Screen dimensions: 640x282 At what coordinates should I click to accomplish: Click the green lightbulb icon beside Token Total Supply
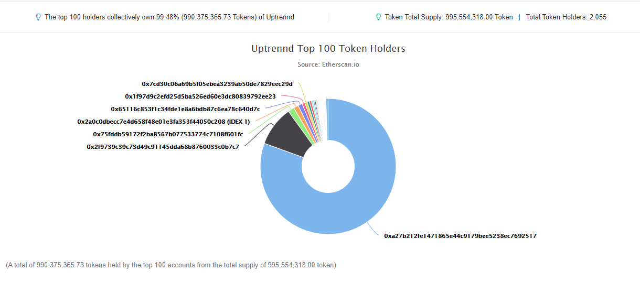click(378, 17)
